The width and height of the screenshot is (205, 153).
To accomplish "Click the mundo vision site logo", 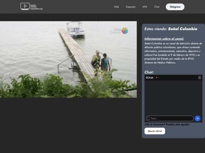I will (32, 6).
